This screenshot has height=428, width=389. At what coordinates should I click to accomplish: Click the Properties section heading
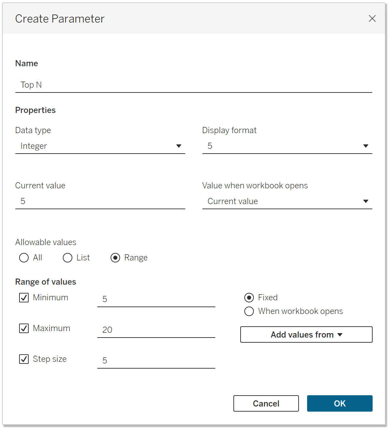pos(35,110)
